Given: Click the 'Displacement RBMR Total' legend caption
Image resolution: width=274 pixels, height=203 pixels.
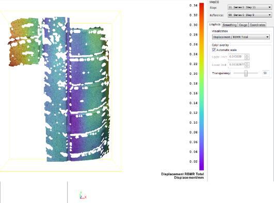Looking at the screenshot, I should pos(183,174).
